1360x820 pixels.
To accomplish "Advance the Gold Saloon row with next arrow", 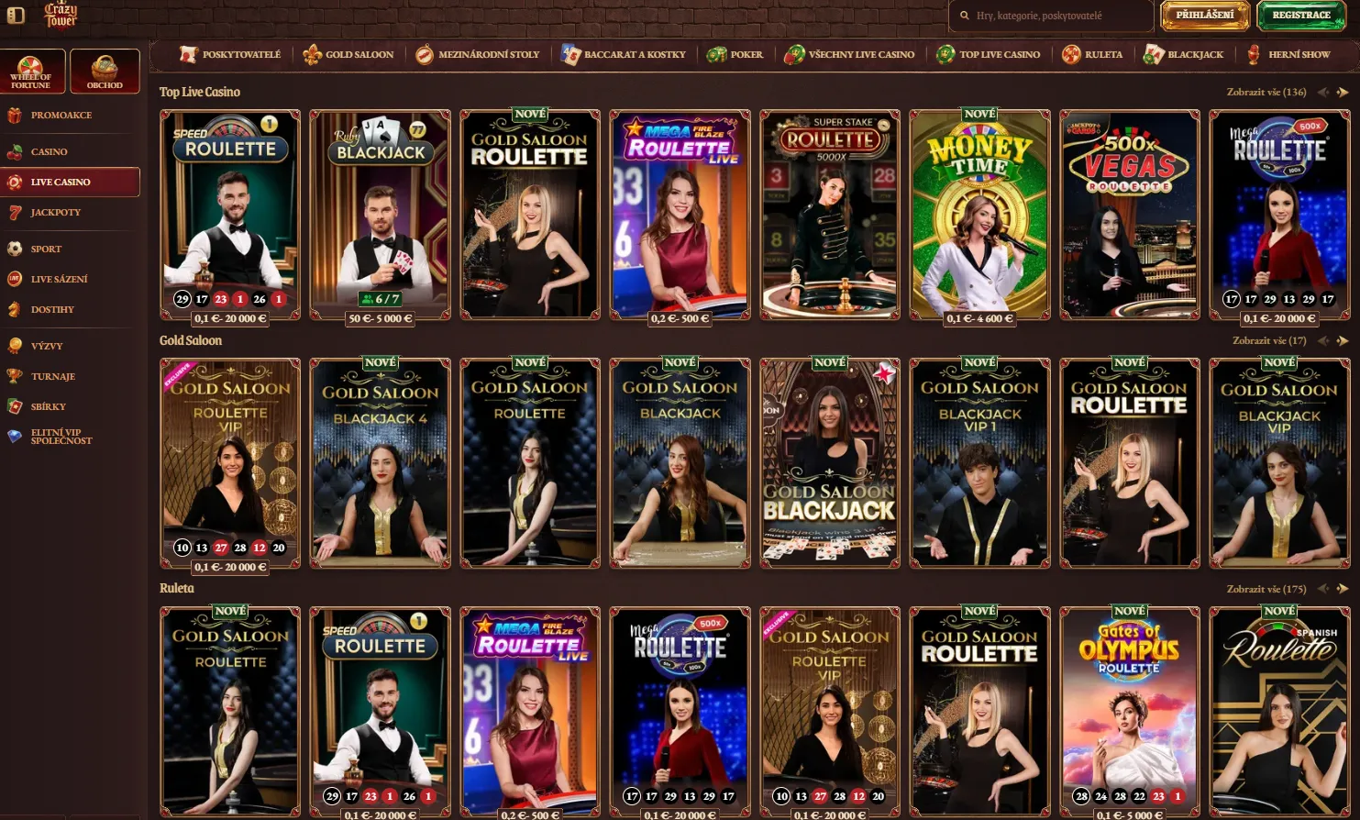I will (x=1343, y=340).
